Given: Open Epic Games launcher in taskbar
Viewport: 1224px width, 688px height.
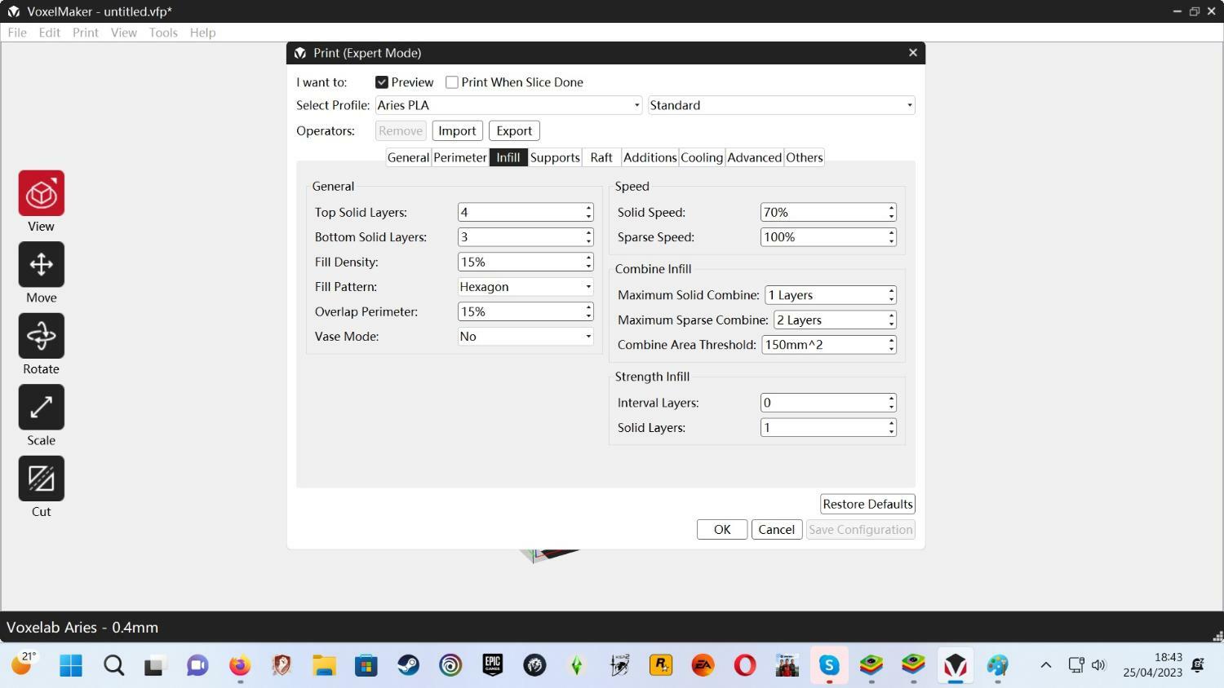Looking at the screenshot, I should (x=492, y=666).
